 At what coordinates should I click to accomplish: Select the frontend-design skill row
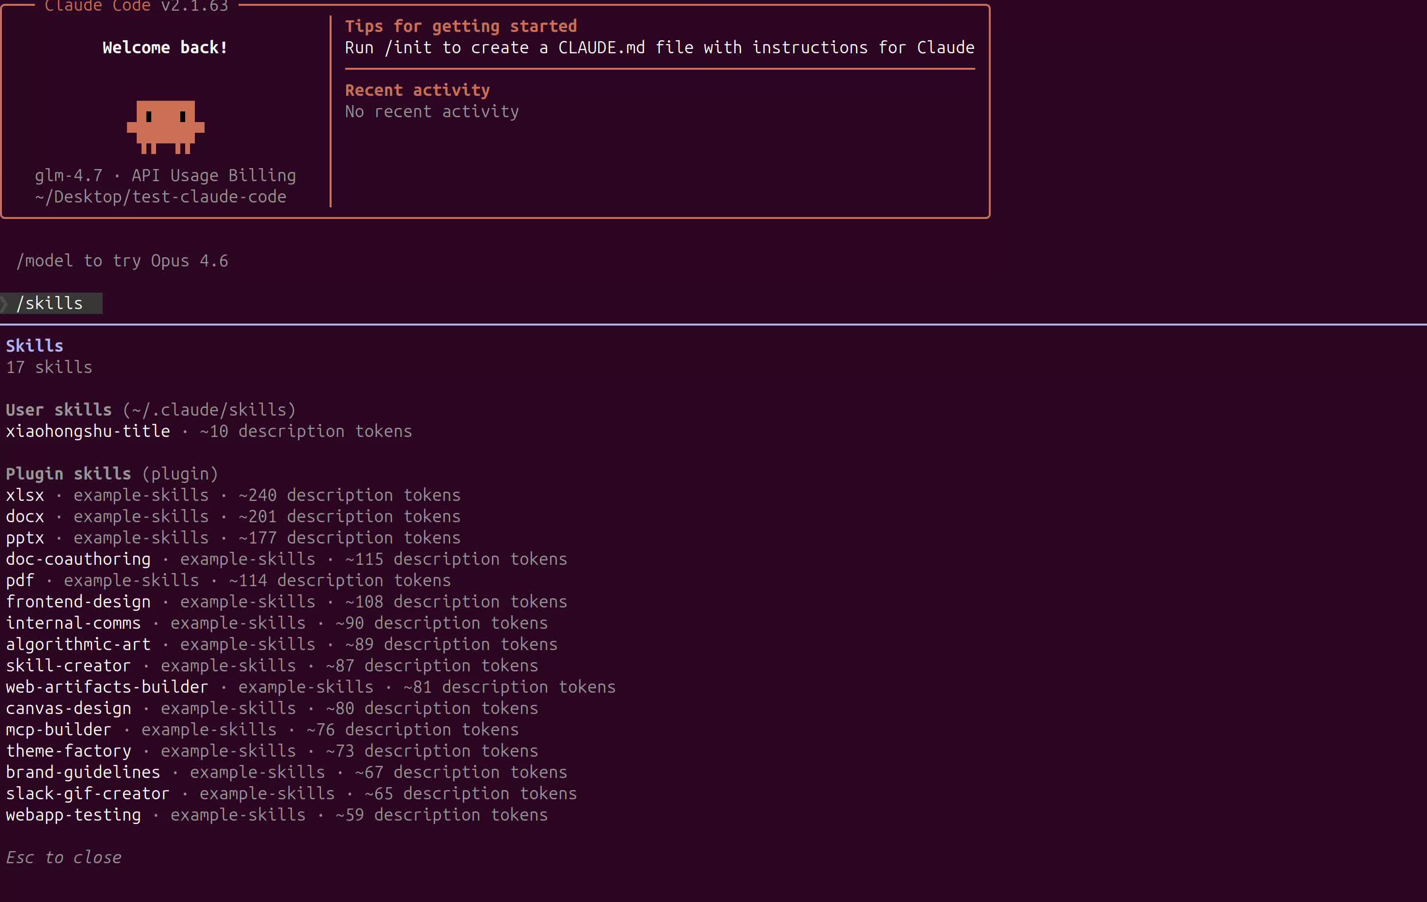287,602
